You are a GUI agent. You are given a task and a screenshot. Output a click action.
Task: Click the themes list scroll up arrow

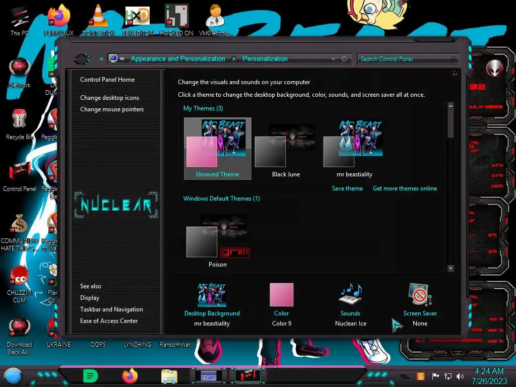coord(451,106)
